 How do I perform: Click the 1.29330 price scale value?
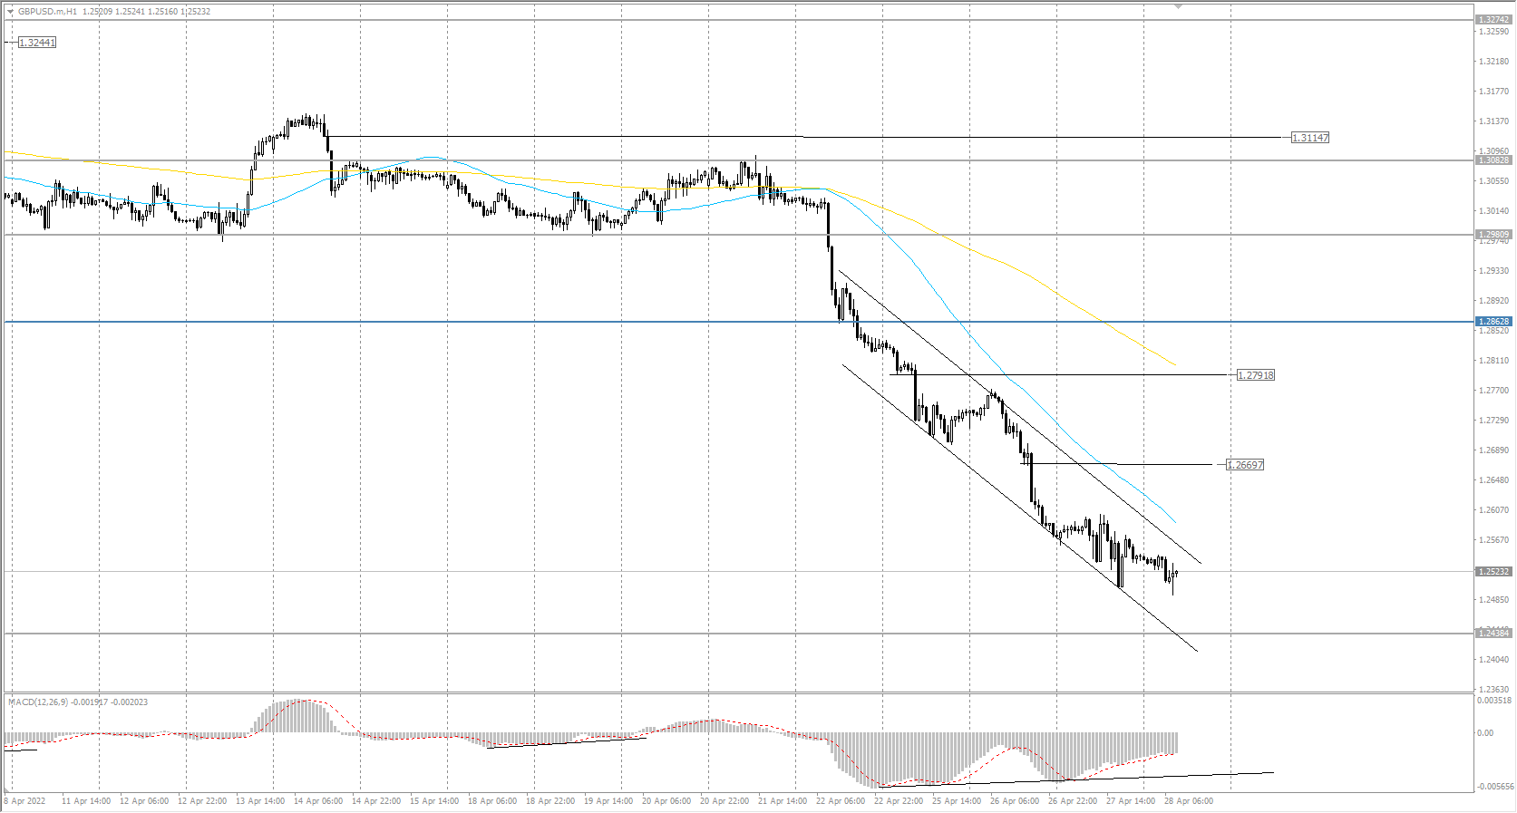coord(1493,271)
